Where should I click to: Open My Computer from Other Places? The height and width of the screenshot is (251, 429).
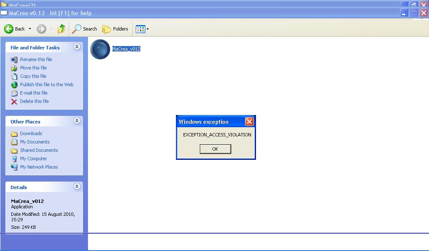tap(34, 159)
